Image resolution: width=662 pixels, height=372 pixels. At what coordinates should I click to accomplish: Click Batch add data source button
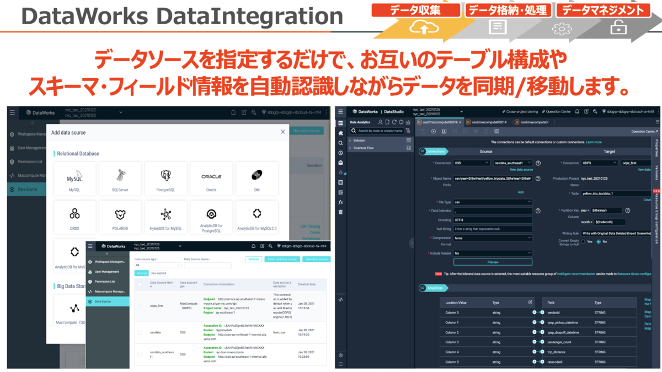point(282,259)
